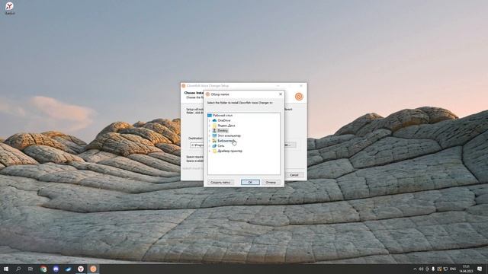Click Cancel in the Clownfish Setup window

pyautogui.click(x=294, y=175)
